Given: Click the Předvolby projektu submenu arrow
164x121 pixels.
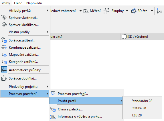Looking at the screenshot, I should pos(48,86).
